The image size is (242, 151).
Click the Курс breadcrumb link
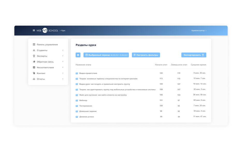coord(63,31)
